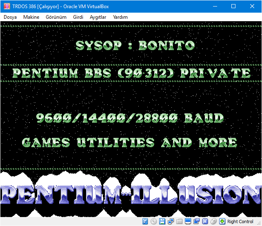Open the Dosya menu
Viewport: 262px width, 226px height.
pos(10,17)
